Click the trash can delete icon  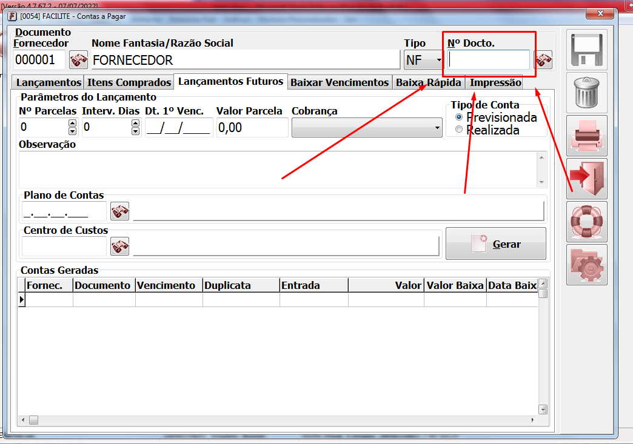coord(586,93)
